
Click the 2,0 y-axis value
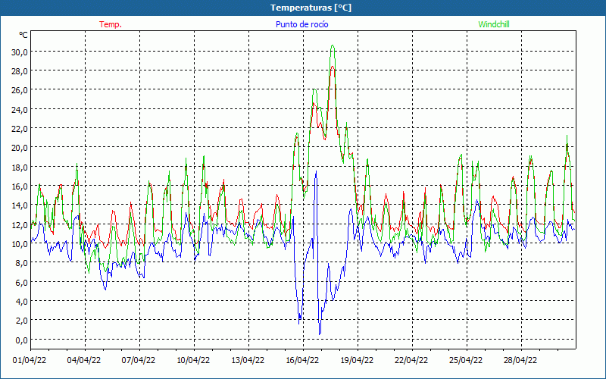click(x=21, y=321)
